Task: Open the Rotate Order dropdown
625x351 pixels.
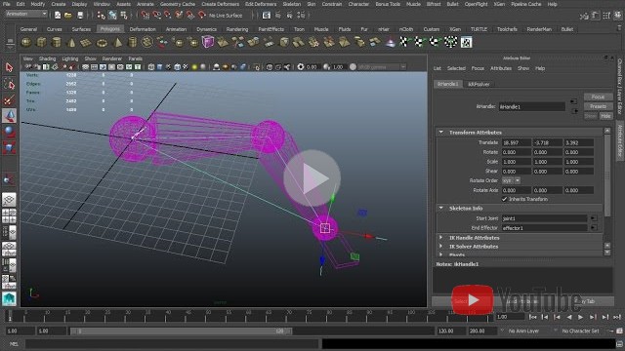Action: coord(512,180)
